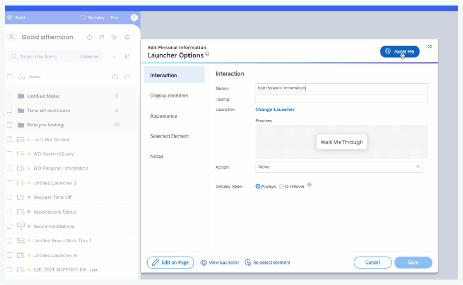Click the Search for items field
The height and width of the screenshot is (285, 463).
click(x=44, y=56)
